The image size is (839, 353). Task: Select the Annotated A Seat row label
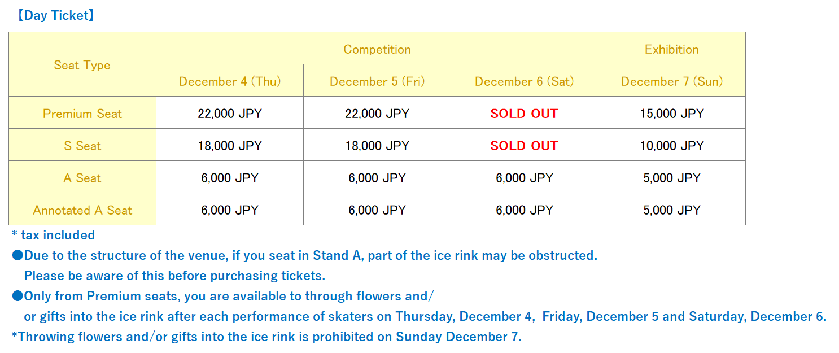point(82,210)
